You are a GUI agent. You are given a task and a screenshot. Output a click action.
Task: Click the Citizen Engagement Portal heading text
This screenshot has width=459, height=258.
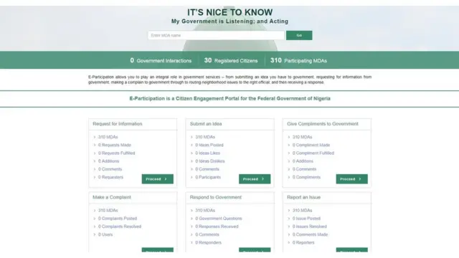click(x=229, y=99)
